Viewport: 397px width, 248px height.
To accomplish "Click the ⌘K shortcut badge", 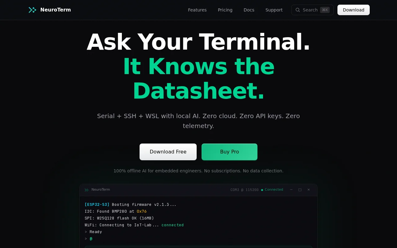I will [325, 10].
